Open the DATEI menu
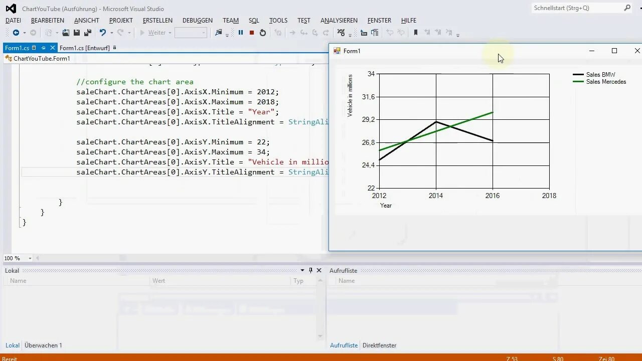This screenshot has width=642, height=361. tap(13, 21)
